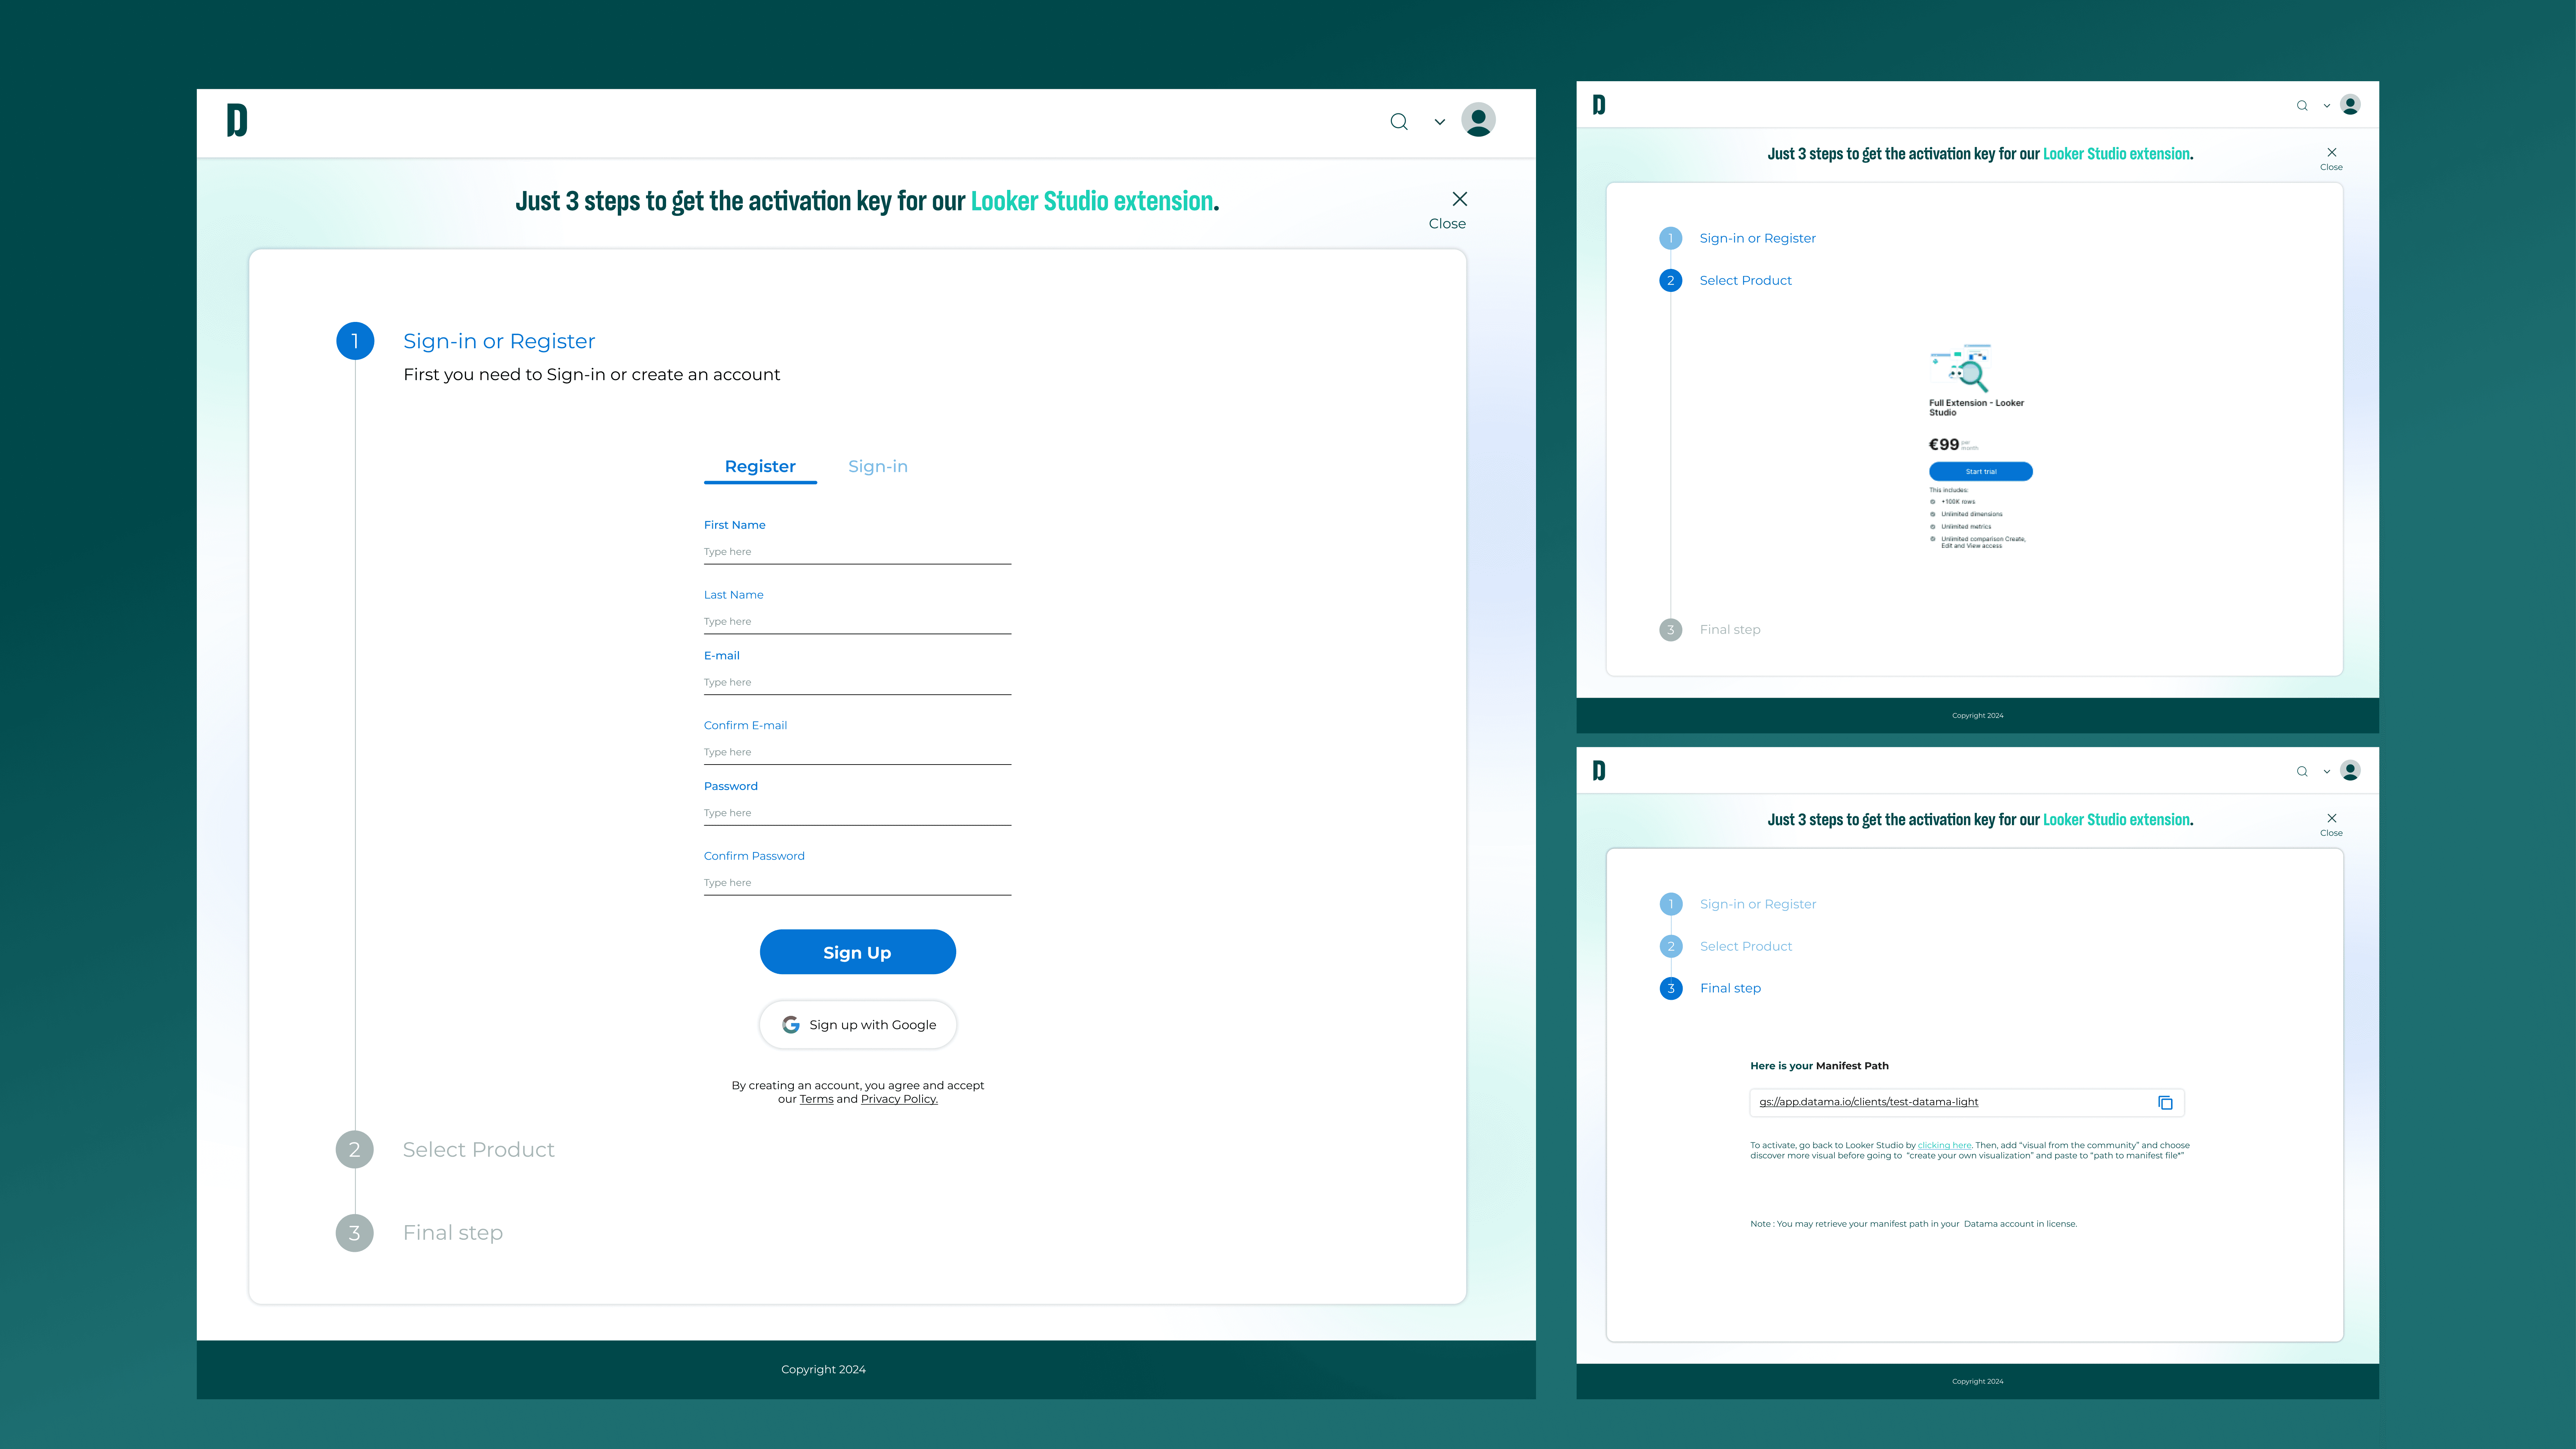
Task: Select step 1 circle on main page
Action: pyautogui.click(x=355, y=341)
